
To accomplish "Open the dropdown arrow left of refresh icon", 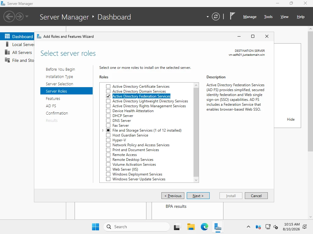I will pyautogui.click(x=208, y=17).
